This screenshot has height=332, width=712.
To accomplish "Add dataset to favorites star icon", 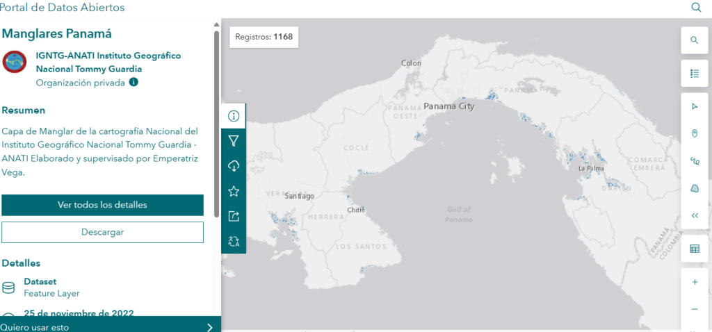I will [x=234, y=191].
